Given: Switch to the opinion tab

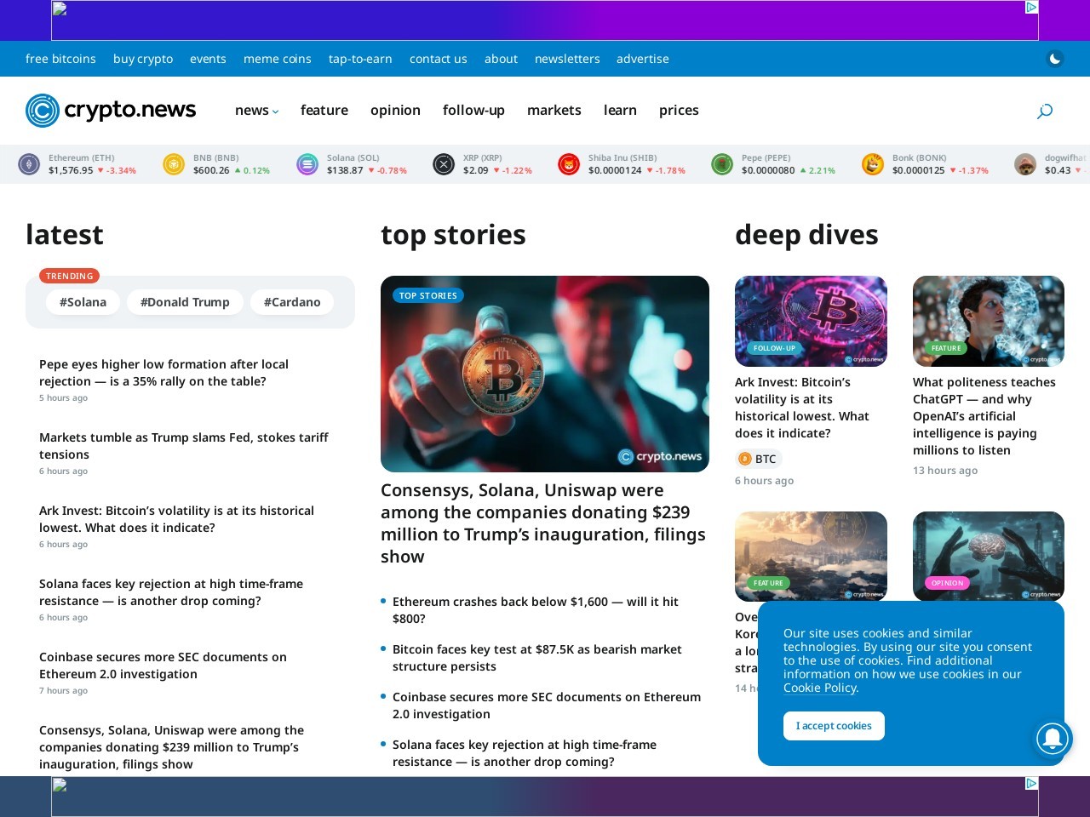Looking at the screenshot, I should [x=395, y=111].
